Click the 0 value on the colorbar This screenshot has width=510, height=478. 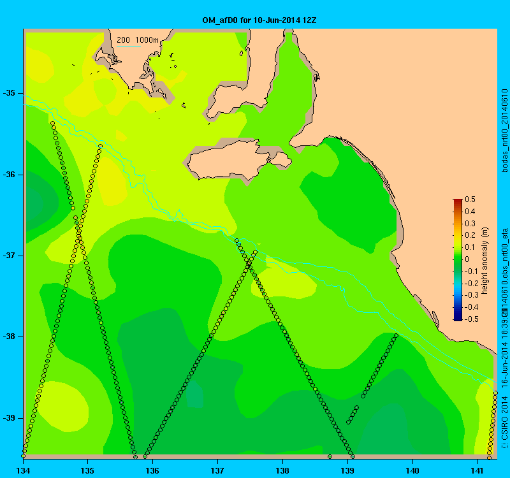467,259
